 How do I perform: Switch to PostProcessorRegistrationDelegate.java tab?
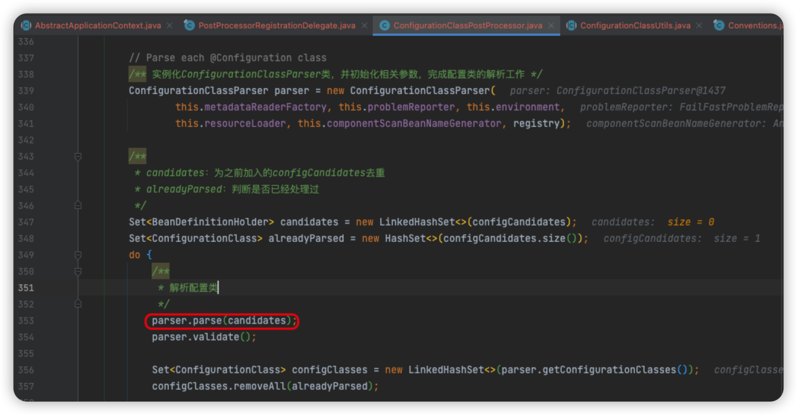pos(277,25)
